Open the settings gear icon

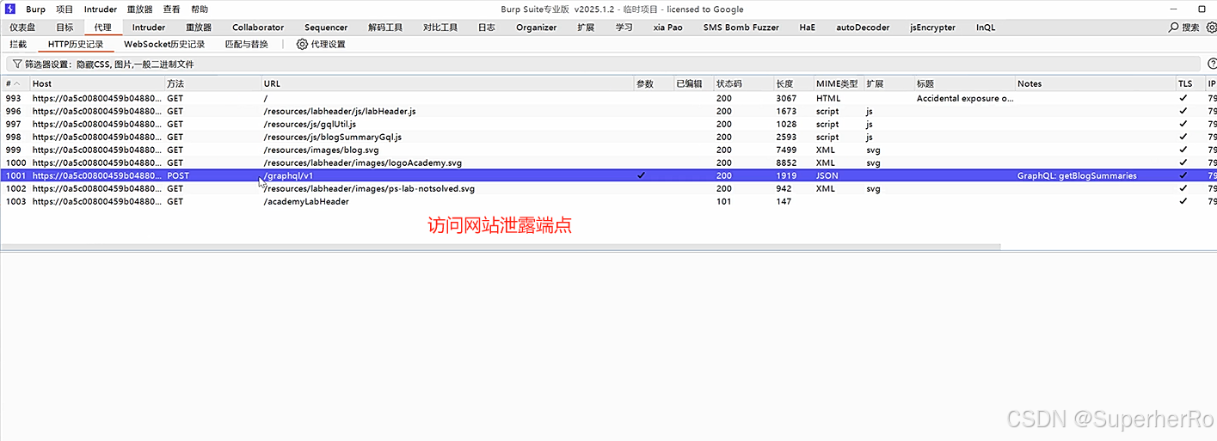coord(1211,28)
